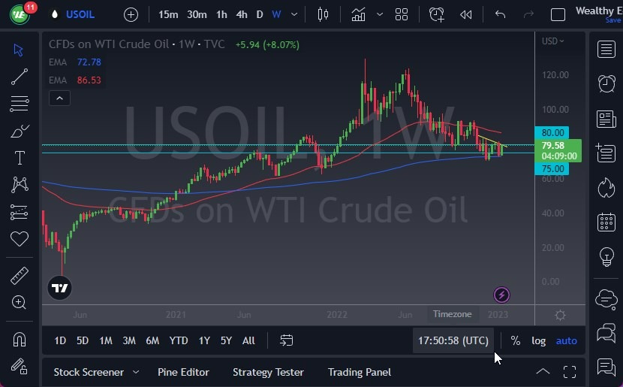Activate the zoom in tool

[19, 302]
